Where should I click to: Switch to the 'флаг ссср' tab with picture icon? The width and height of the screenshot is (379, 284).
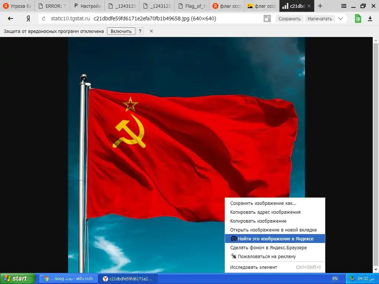[262, 6]
